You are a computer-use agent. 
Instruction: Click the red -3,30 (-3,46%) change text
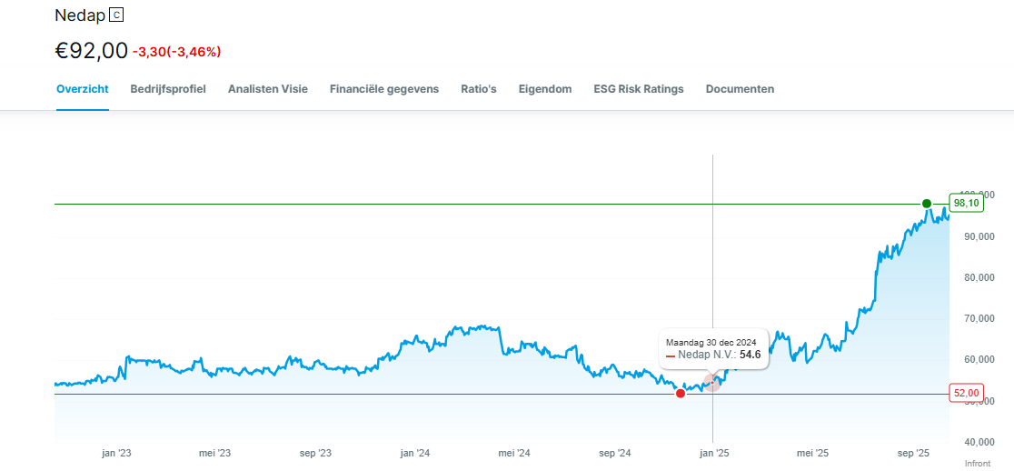[x=176, y=52]
